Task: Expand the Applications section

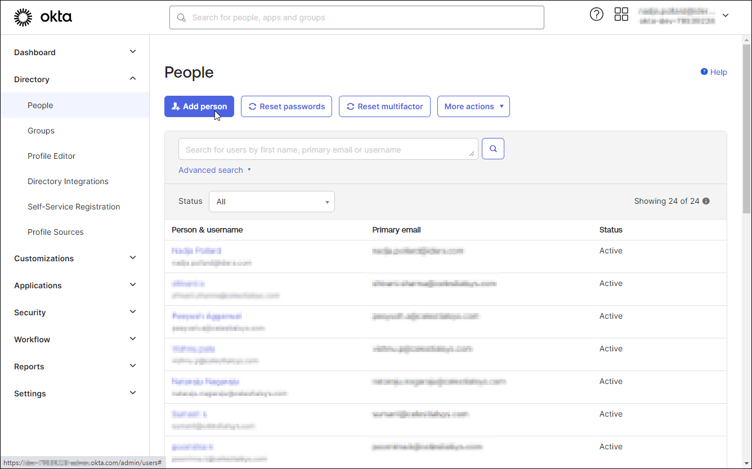Action: [75, 285]
